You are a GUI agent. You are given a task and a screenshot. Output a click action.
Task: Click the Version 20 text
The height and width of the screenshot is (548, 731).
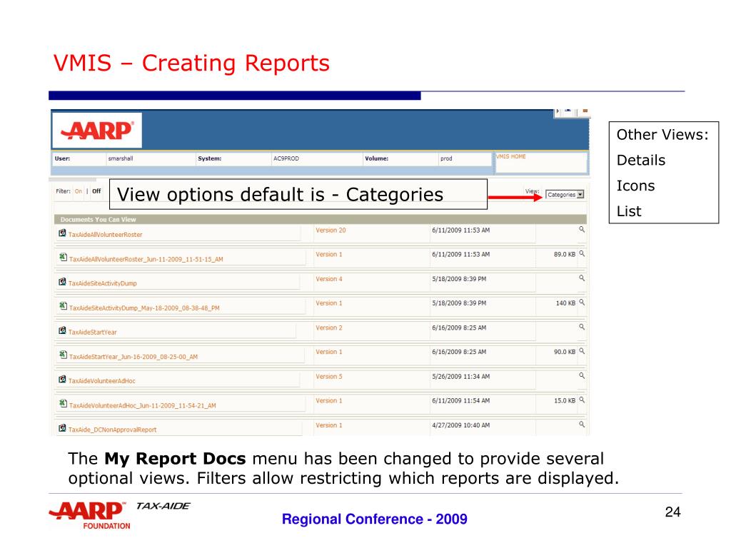(x=331, y=230)
